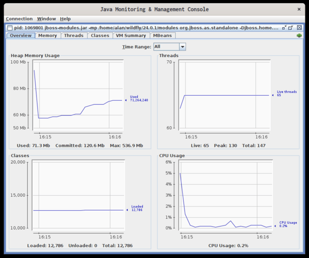This screenshot has width=309, height=258.
Task: Select the Overview tab
Action: pos(21,36)
